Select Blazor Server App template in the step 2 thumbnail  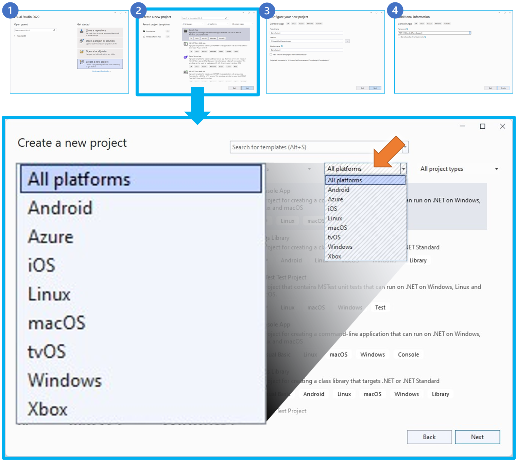[216, 61]
